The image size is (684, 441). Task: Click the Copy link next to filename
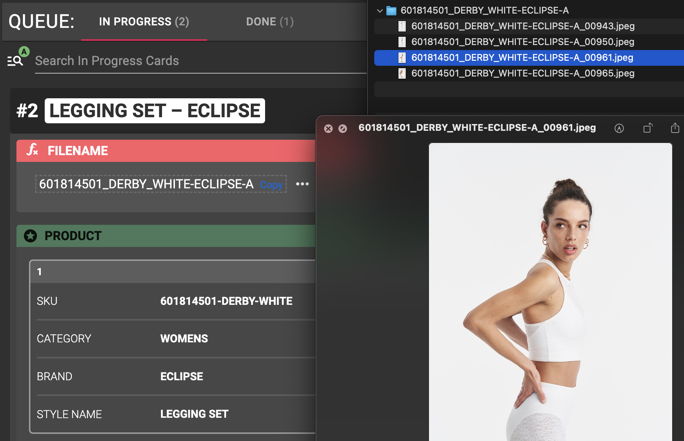point(271,185)
